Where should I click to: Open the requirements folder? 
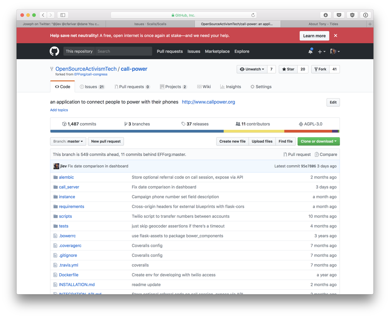(x=71, y=206)
